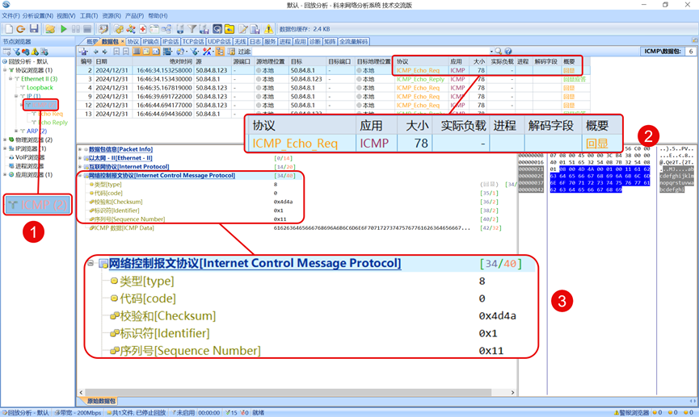Click the gray Stop playback icon
The image size is (699, 417).
pyautogui.click(x=86, y=29)
